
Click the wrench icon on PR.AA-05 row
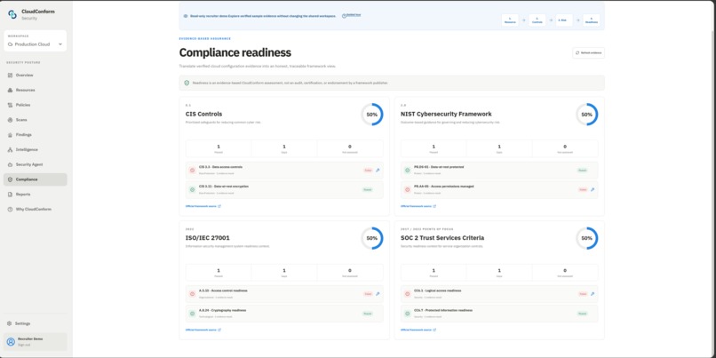tap(593, 189)
